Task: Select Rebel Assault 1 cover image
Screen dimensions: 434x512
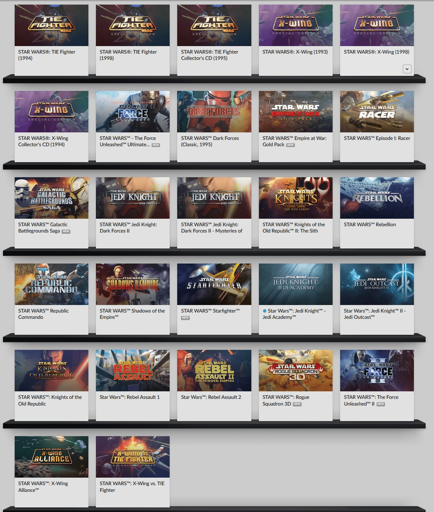Action: click(133, 370)
